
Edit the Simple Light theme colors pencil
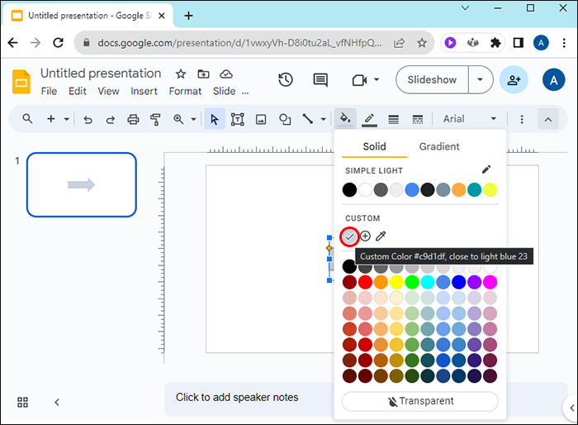click(486, 170)
